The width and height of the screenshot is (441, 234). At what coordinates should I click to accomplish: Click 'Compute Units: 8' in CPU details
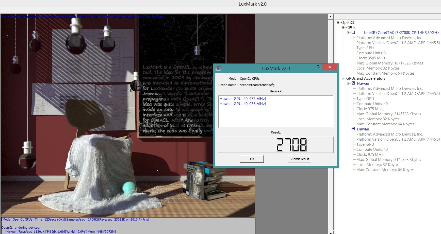[371, 53]
